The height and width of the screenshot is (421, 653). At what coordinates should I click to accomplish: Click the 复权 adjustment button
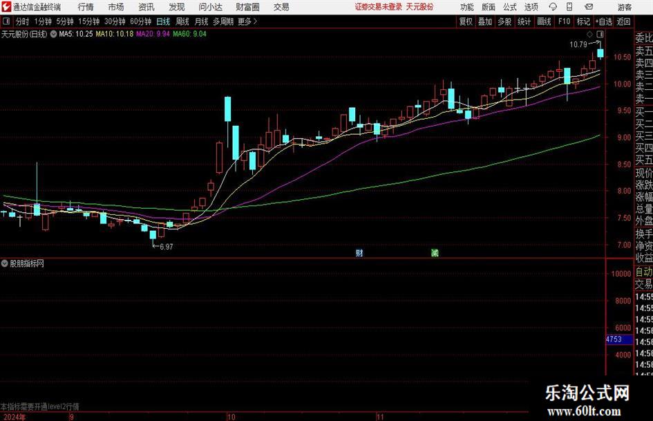pyautogui.click(x=466, y=21)
